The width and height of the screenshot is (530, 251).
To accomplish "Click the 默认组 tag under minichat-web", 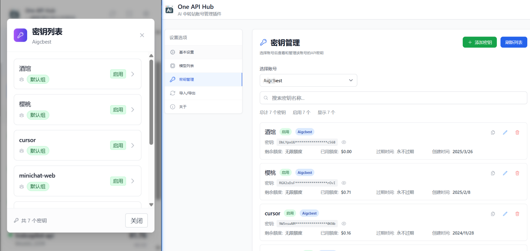I will click(38, 186).
